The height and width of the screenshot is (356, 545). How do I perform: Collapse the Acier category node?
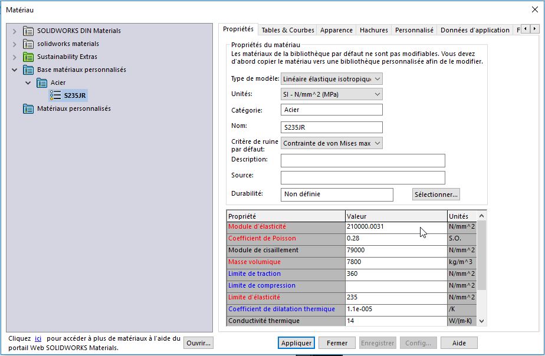[28, 83]
